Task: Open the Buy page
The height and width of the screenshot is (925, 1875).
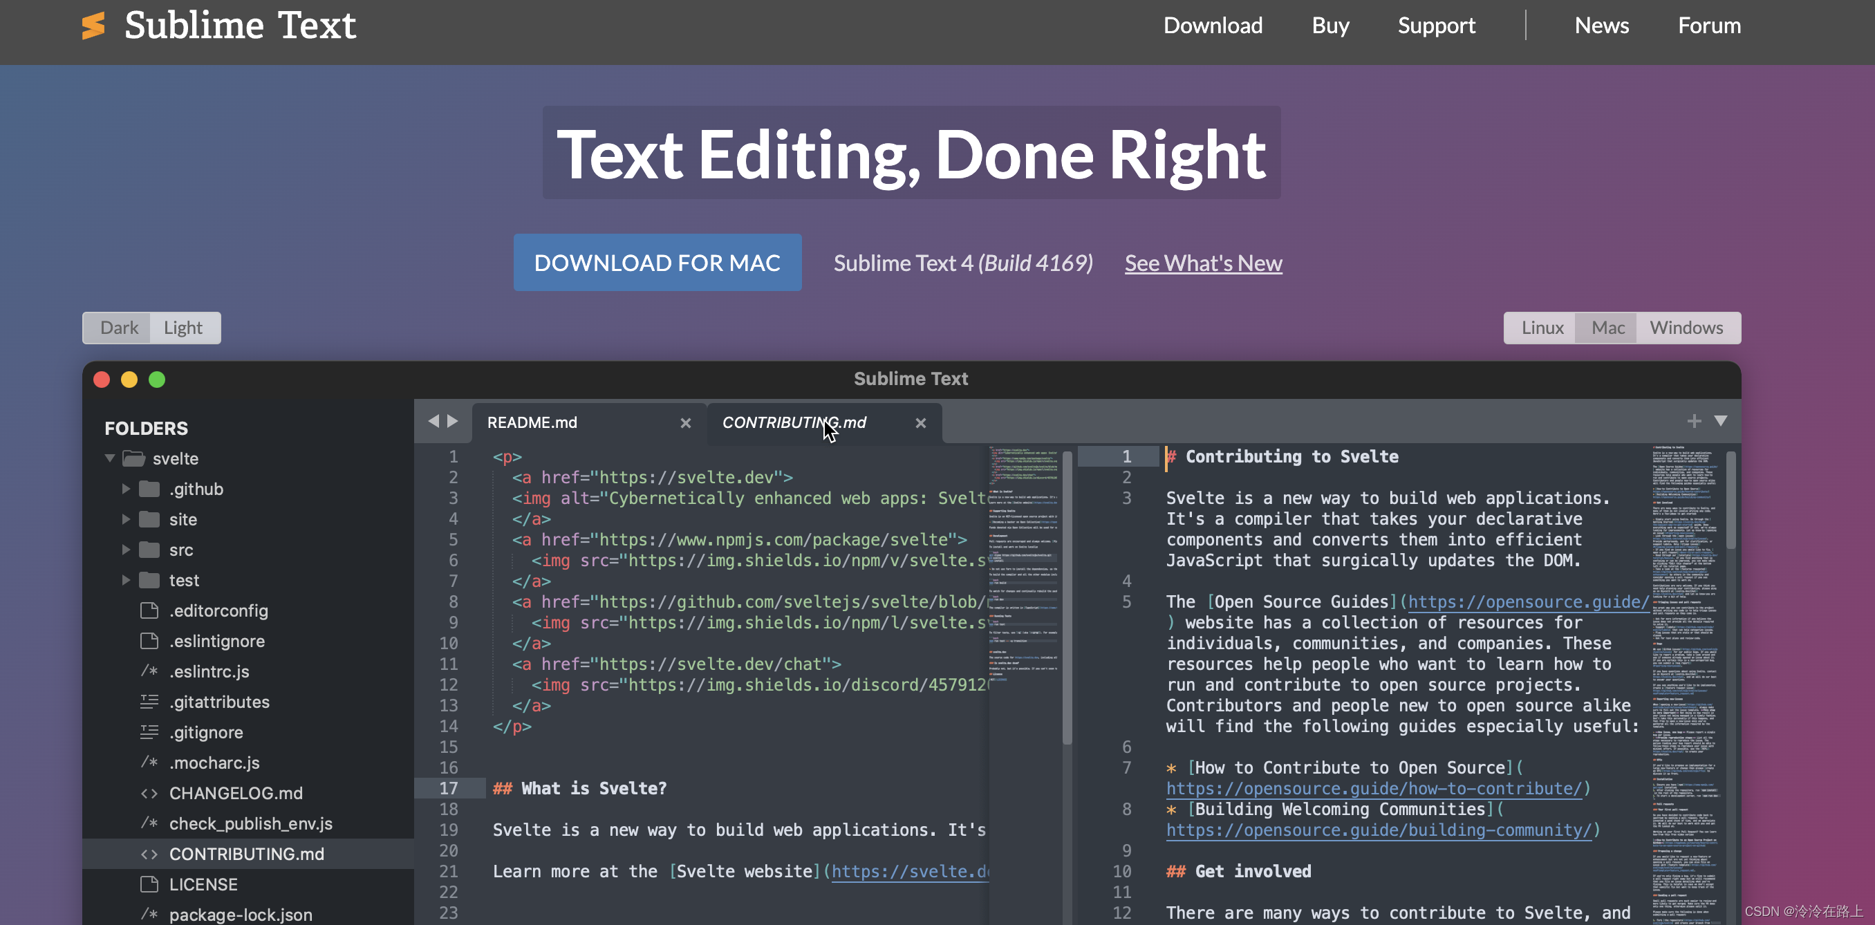Action: [x=1330, y=26]
